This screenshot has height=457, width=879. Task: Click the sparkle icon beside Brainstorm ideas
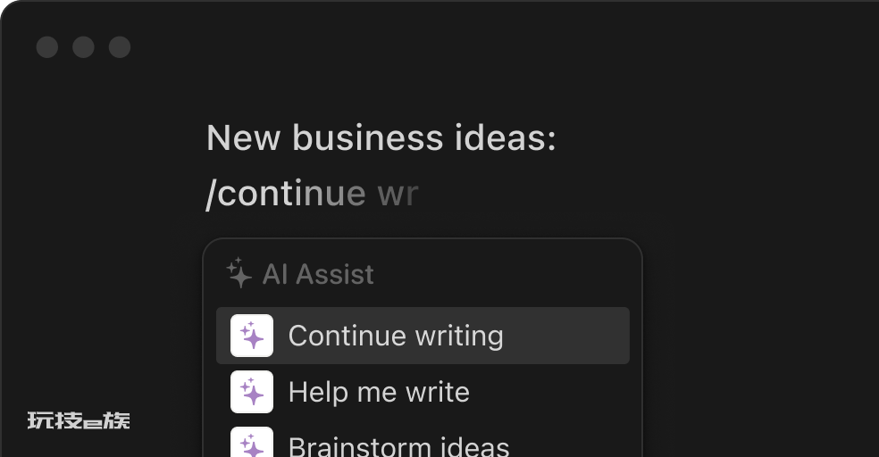click(x=252, y=442)
